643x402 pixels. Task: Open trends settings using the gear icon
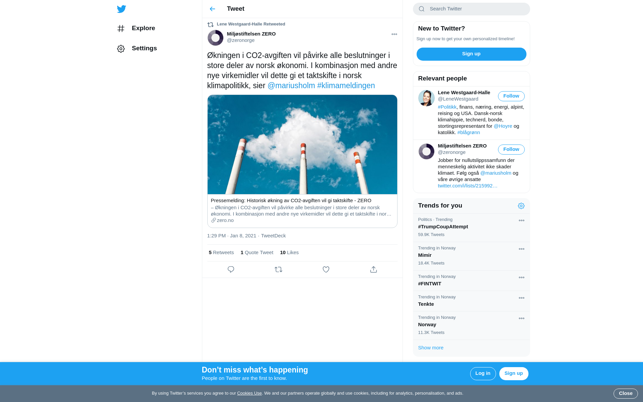coord(521,206)
